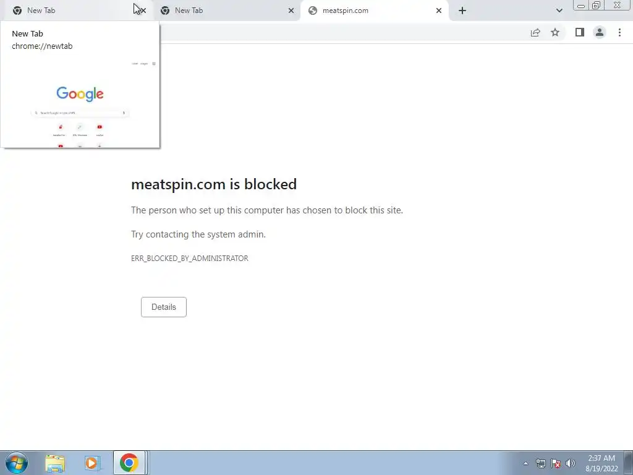The image size is (633, 475).
Task: Open the taskbar clock showing 2:37 AM
Action: [x=601, y=463]
